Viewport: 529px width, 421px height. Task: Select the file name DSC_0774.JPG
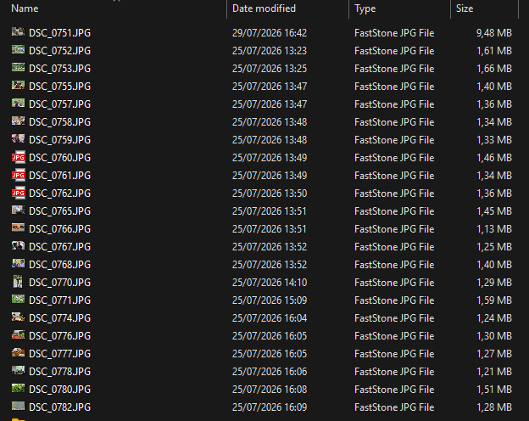pyautogui.click(x=59, y=318)
